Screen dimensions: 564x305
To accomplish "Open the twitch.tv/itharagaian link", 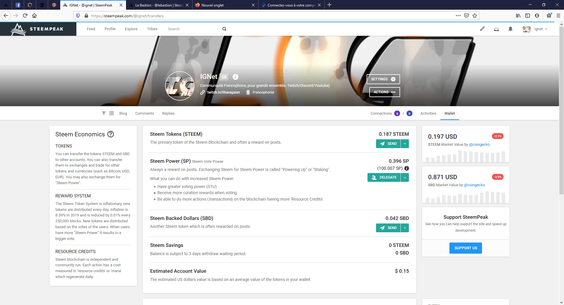I will coord(223,92).
